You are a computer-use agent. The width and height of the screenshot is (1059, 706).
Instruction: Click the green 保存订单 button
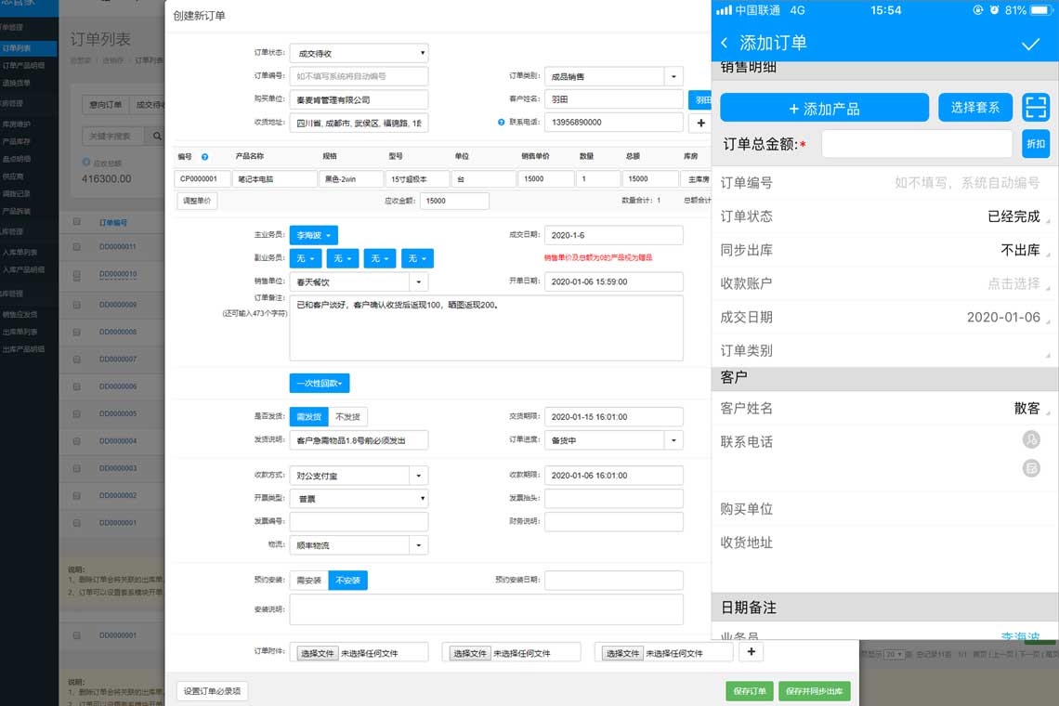click(x=749, y=691)
